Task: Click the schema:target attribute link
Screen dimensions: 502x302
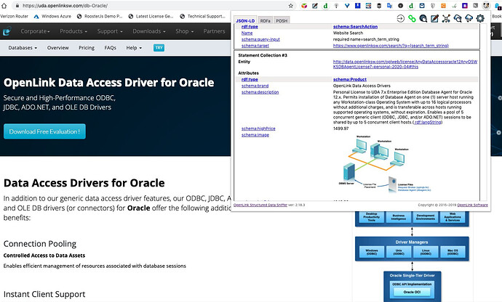Action: click(x=255, y=46)
